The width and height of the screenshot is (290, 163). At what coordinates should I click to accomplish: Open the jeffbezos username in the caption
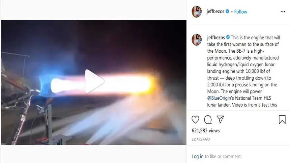[x=216, y=38]
